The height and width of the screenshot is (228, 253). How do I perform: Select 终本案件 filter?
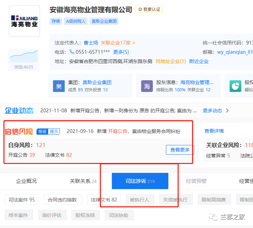(x=18, y=215)
